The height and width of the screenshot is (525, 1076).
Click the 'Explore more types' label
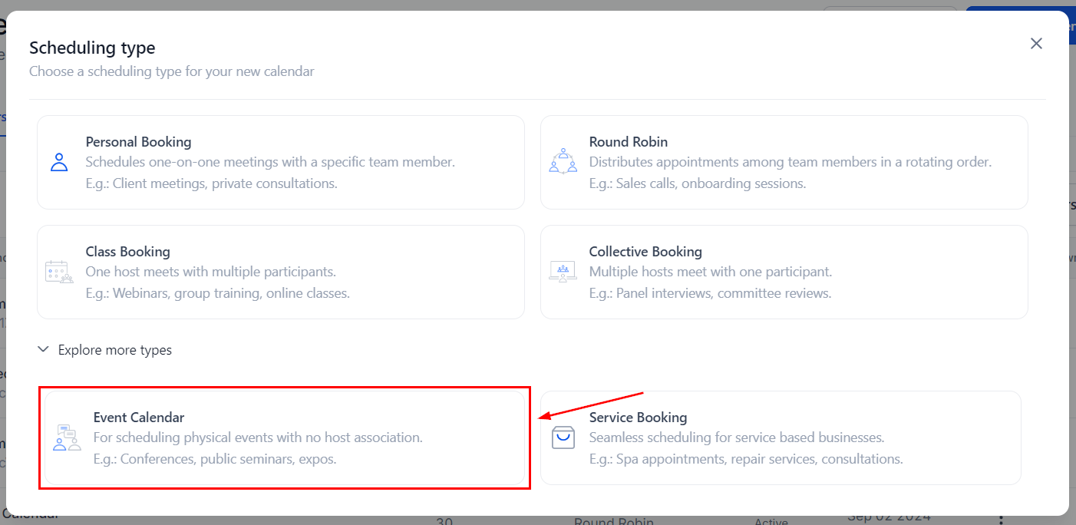point(115,350)
